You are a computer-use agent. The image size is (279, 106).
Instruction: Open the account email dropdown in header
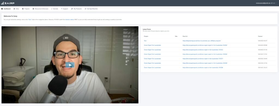266,3
